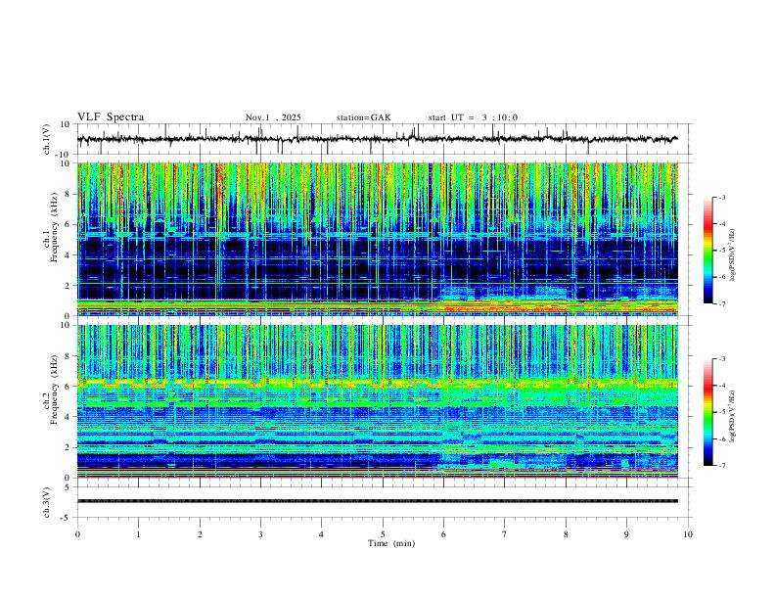The image size is (775, 599).
Task: Click time axis tick label "3" at bottom
Action: (260, 534)
